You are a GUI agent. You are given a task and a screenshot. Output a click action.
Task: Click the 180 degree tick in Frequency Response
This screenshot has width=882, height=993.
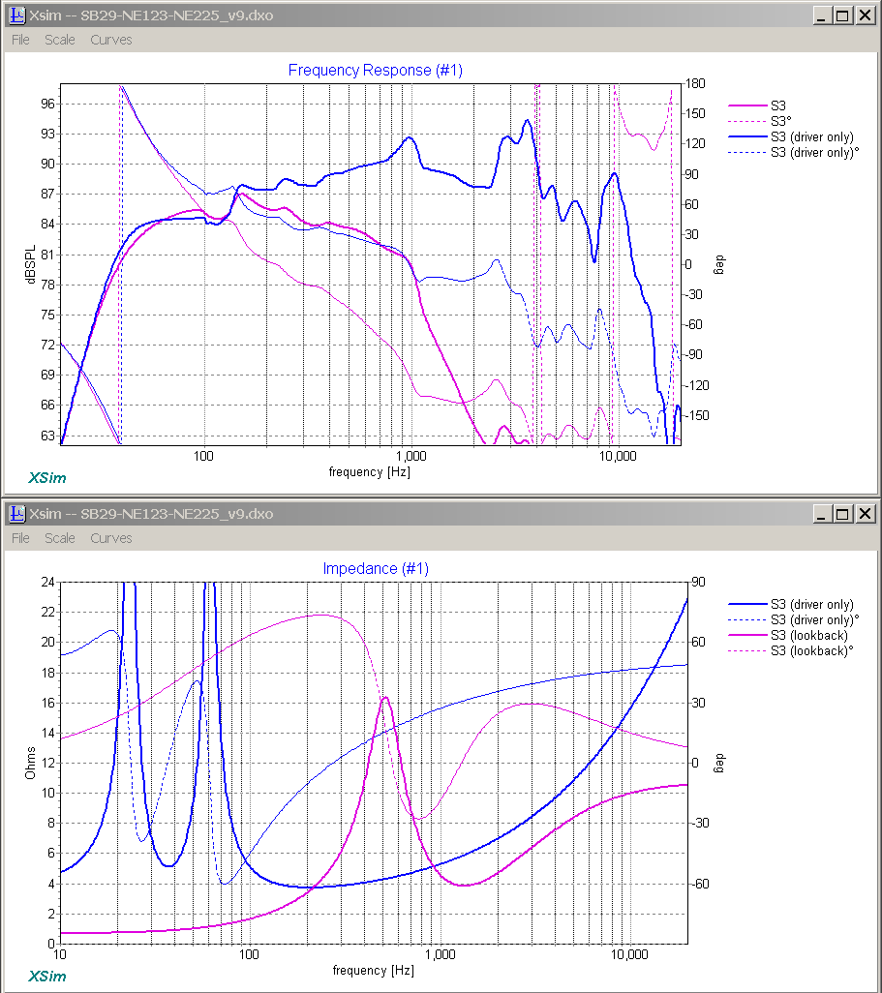click(x=695, y=83)
